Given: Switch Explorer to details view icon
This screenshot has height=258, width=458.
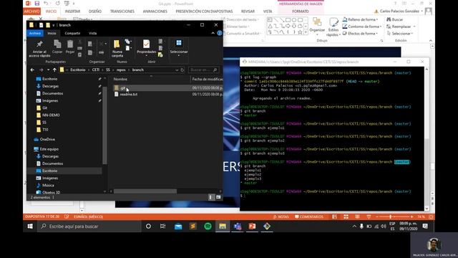Looking at the screenshot, I should [x=211, y=198].
